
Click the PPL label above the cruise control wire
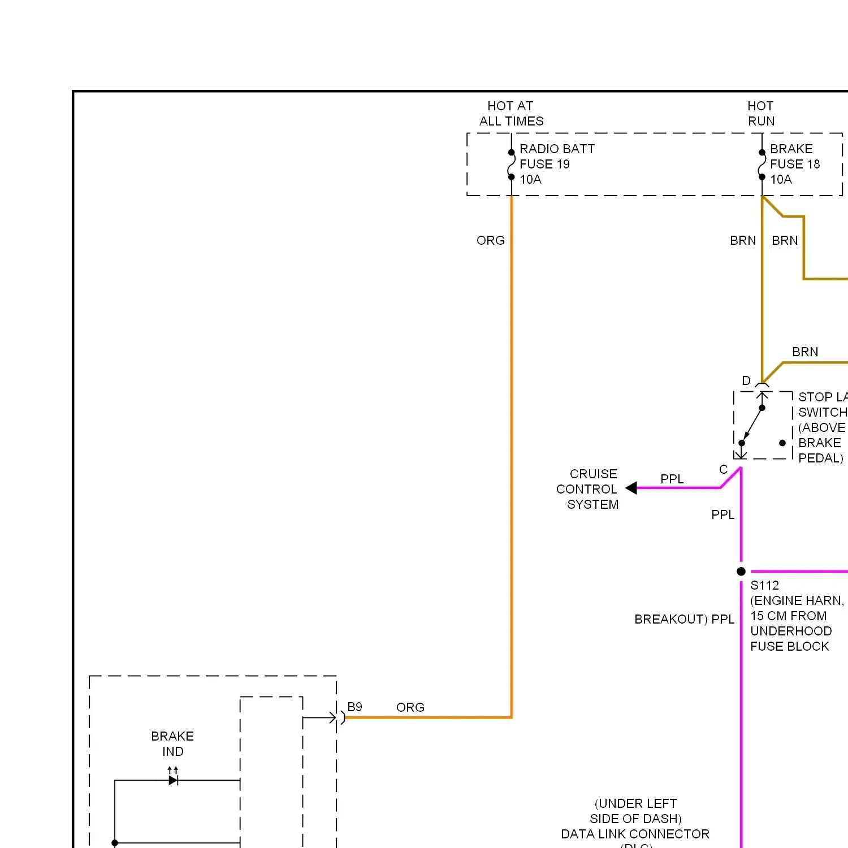click(672, 479)
